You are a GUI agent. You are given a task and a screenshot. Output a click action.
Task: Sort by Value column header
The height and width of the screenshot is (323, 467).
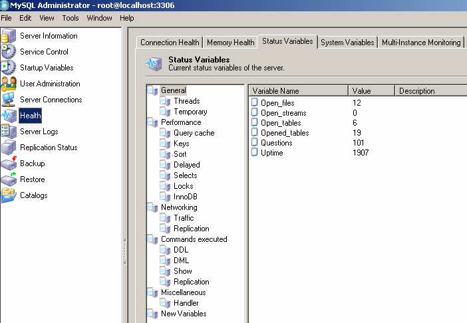[x=371, y=90]
